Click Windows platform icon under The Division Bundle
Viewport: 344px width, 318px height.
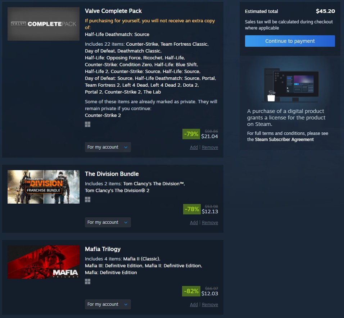(x=87, y=199)
